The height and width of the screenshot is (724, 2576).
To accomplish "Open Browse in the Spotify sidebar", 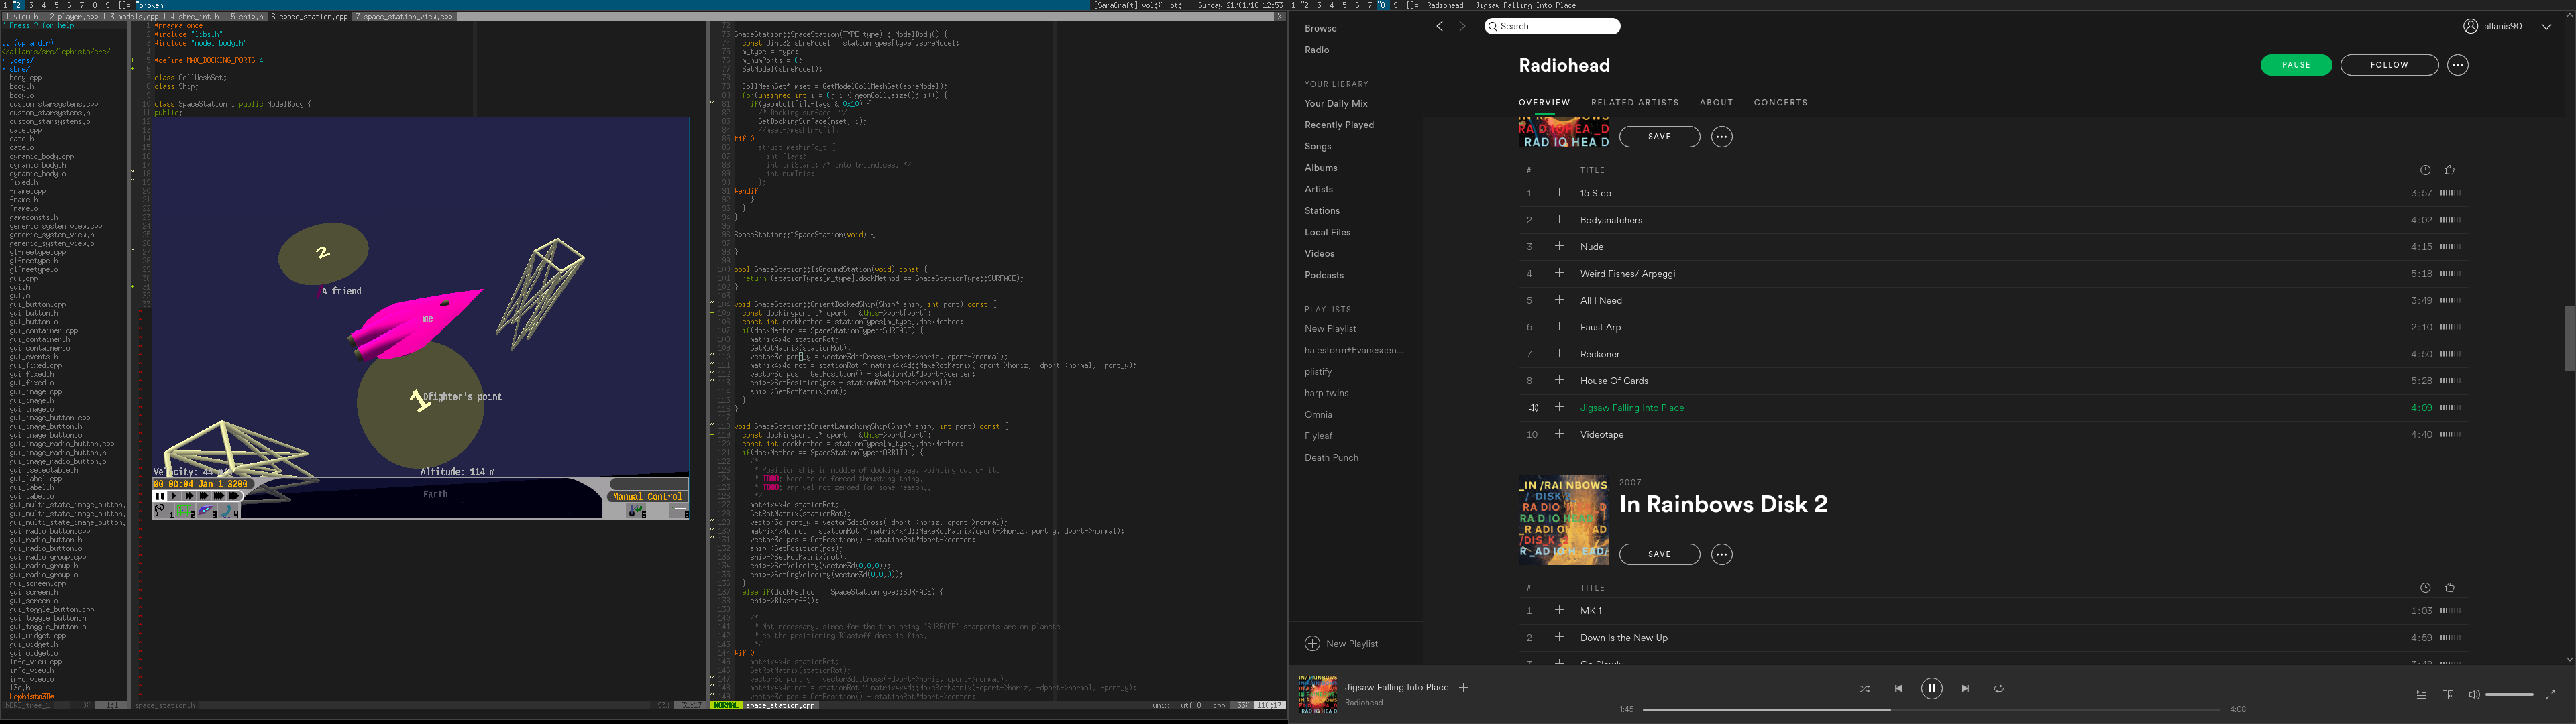I will [1320, 28].
